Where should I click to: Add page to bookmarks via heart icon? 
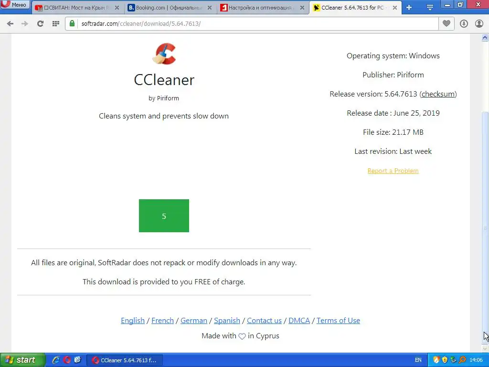tap(446, 23)
